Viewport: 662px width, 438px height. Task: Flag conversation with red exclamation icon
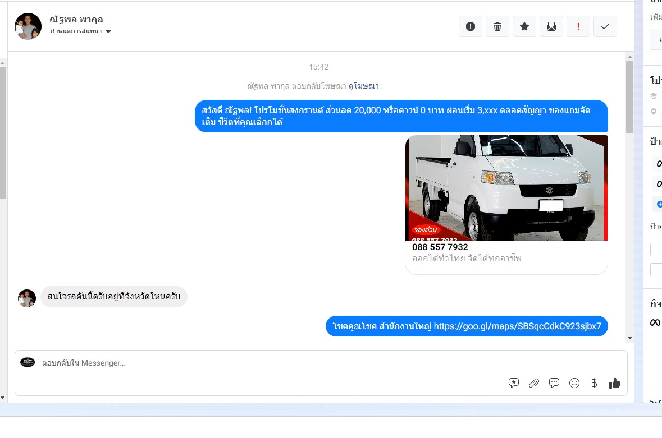coord(578,26)
